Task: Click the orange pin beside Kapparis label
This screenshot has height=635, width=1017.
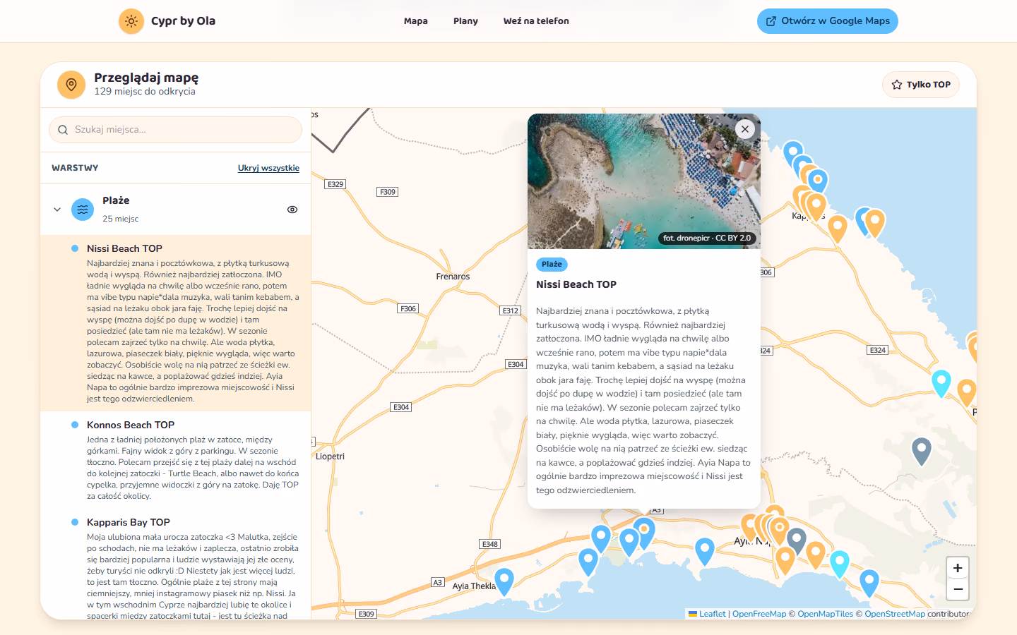Action: pyautogui.click(x=838, y=228)
